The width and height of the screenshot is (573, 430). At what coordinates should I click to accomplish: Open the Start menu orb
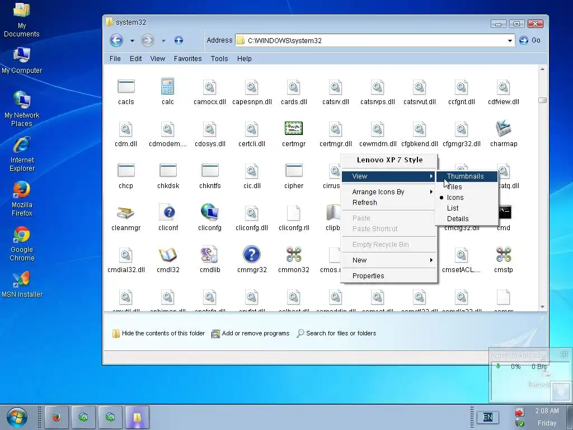tap(17, 417)
